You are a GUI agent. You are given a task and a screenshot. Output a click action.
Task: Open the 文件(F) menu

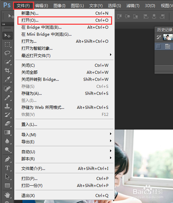(23, 6)
